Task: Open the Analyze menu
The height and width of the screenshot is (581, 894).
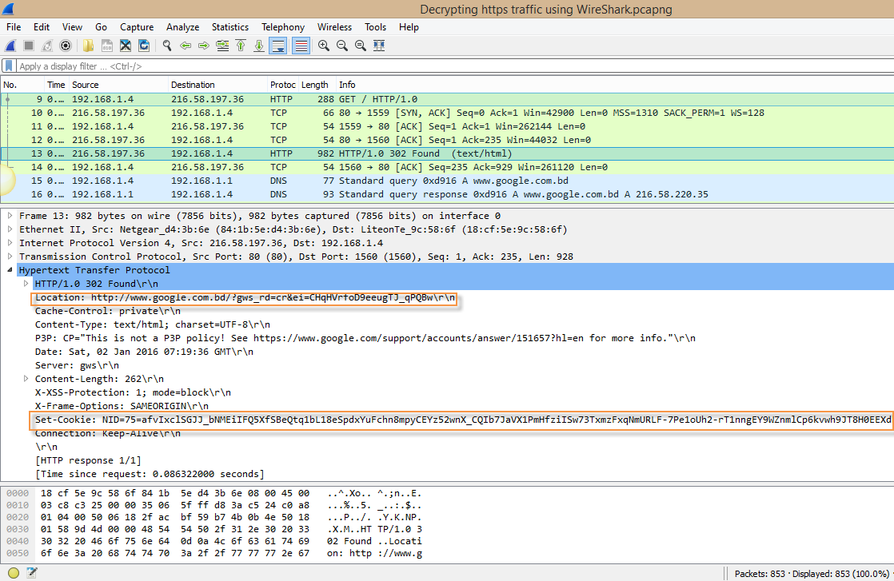Action: pos(182,26)
